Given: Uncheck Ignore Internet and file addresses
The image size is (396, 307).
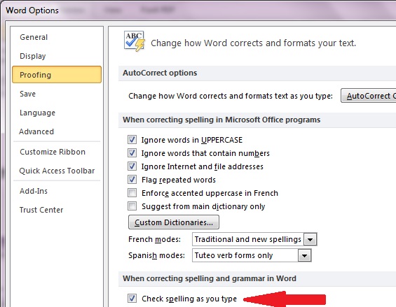Looking at the screenshot, I should (132, 166).
